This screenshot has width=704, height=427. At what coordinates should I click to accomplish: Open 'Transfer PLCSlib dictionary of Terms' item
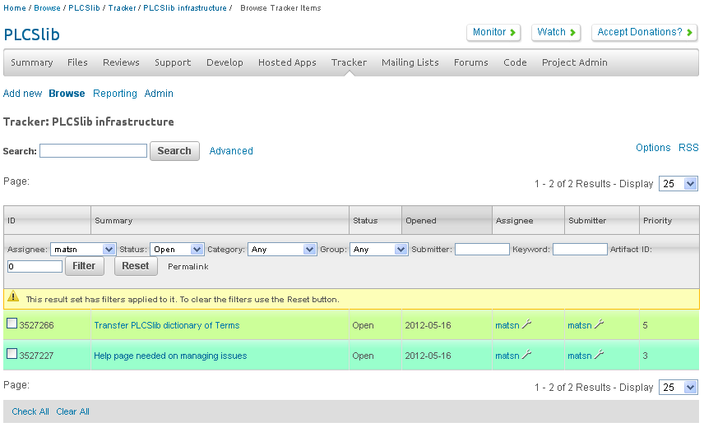pyautogui.click(x=167, y=325)
